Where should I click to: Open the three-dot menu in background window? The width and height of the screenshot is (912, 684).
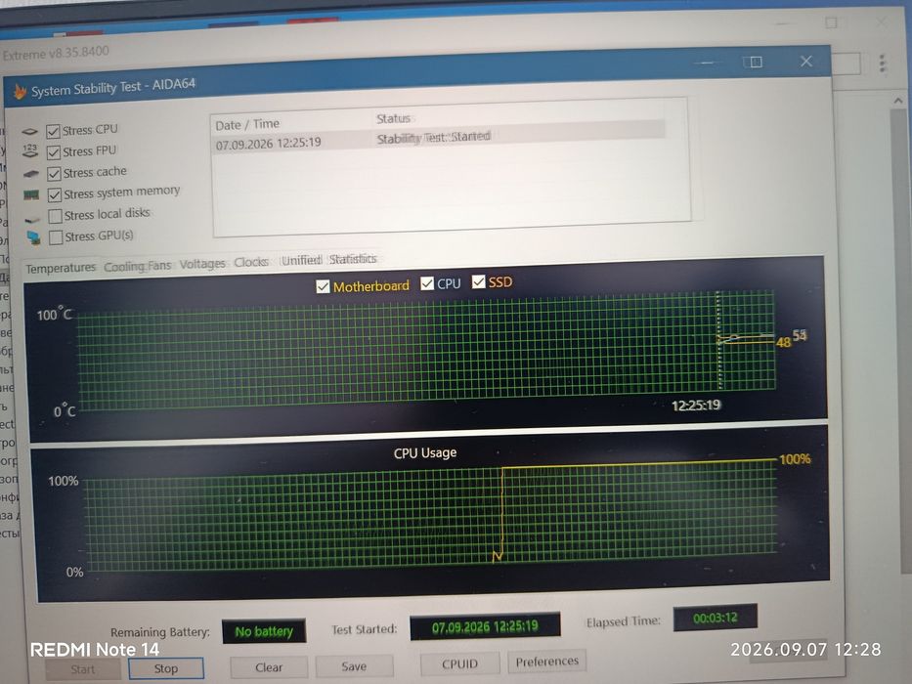click(883, 64)
